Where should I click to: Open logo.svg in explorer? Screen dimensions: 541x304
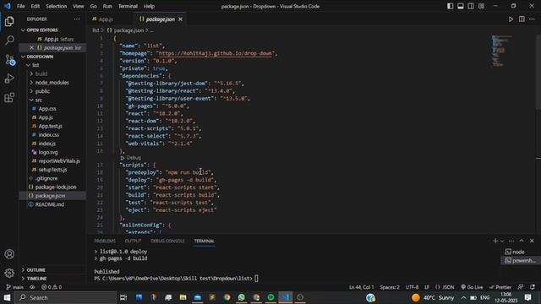click(x=48, y=152)
